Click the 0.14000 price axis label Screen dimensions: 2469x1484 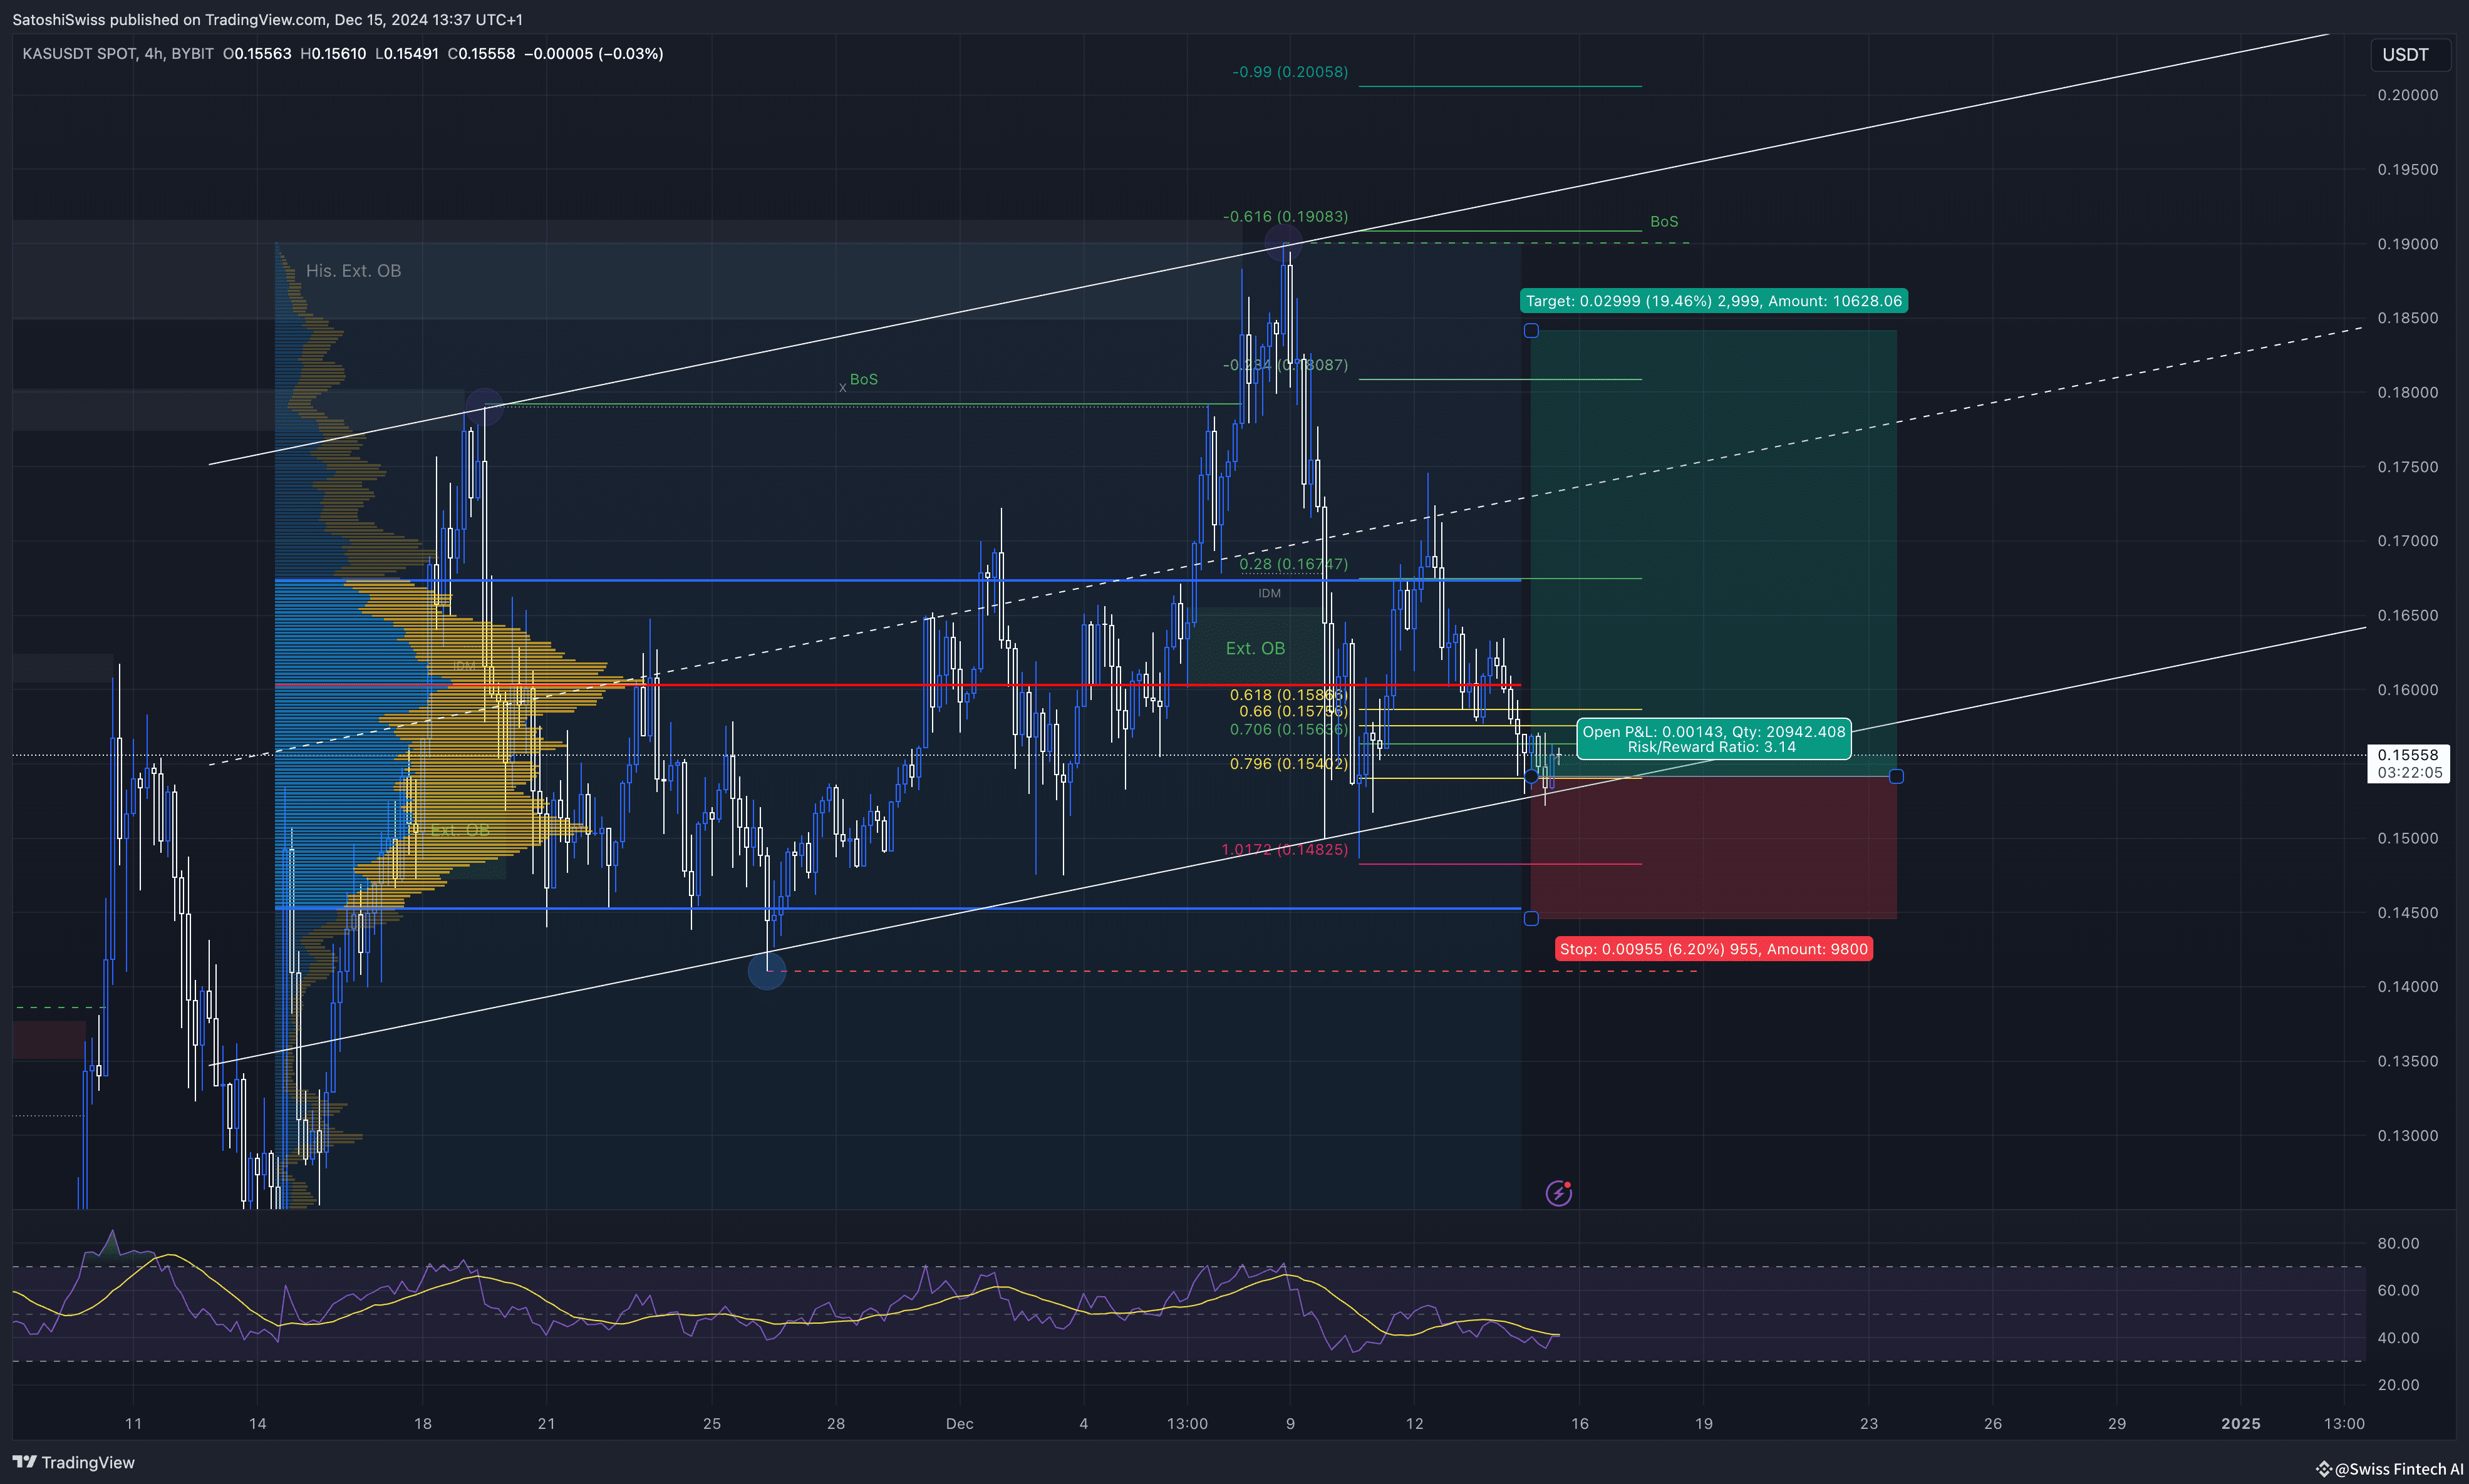click(2408, 987)
